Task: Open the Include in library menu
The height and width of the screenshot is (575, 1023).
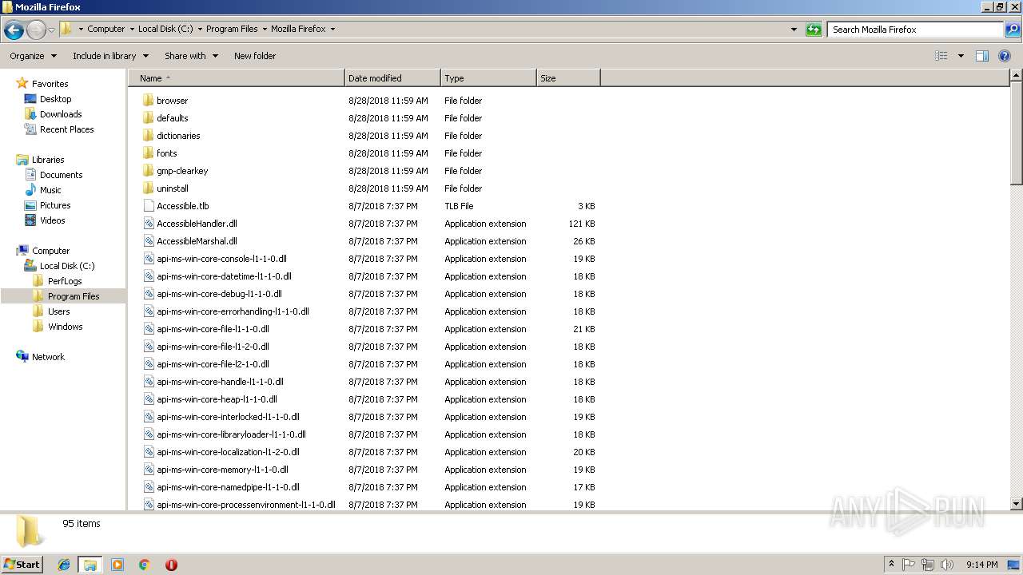Action: (x=110, y=56)
